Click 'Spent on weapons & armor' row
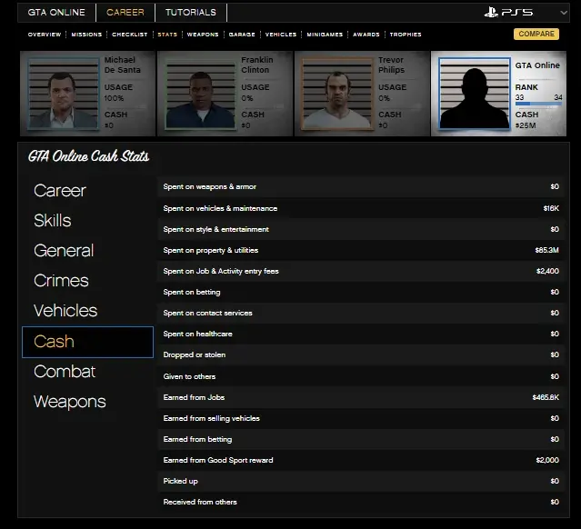The width and height of the screenshot is (581, 529). click(x=361, y=186)
